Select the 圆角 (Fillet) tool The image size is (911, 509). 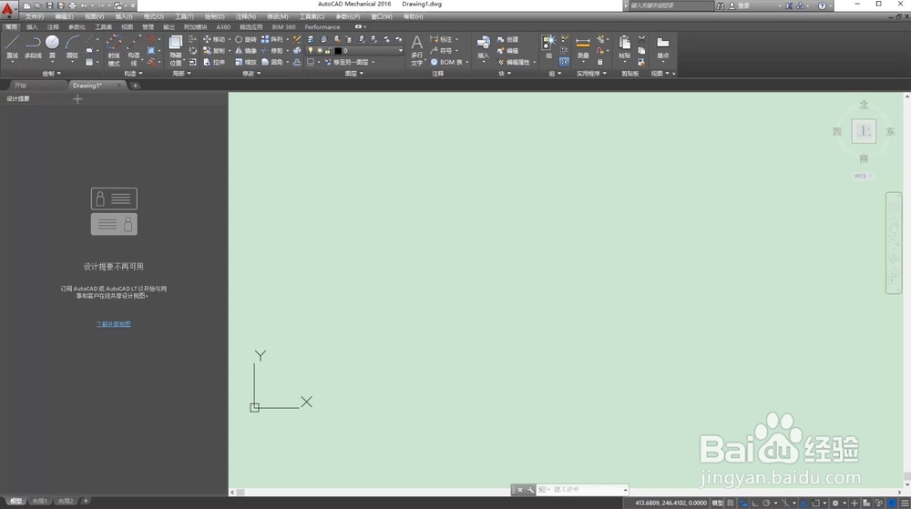pyautogui.click(x=271, y=62)
